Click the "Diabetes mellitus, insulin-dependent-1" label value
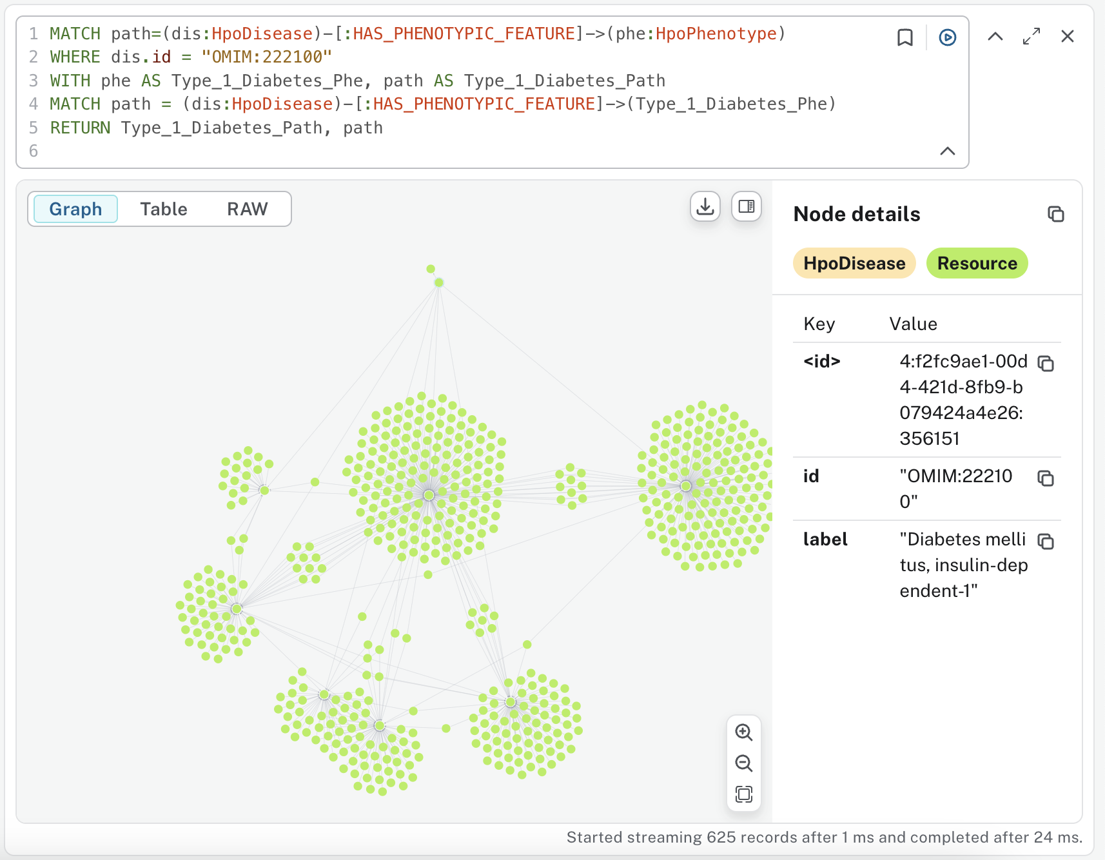Viewport: 1105px width, 860px height. point(963,565)
